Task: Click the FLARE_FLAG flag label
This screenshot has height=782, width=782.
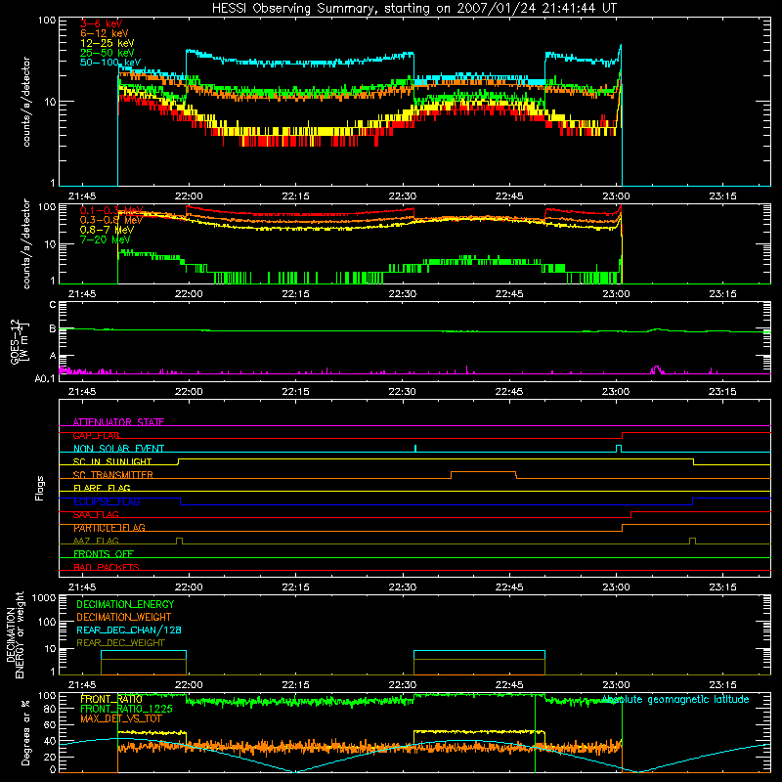Action: [x=102, y=488]
